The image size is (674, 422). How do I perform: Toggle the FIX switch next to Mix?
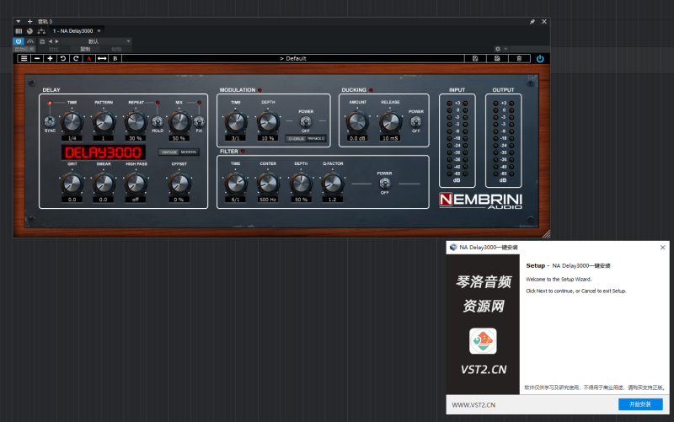coord(199,120)
